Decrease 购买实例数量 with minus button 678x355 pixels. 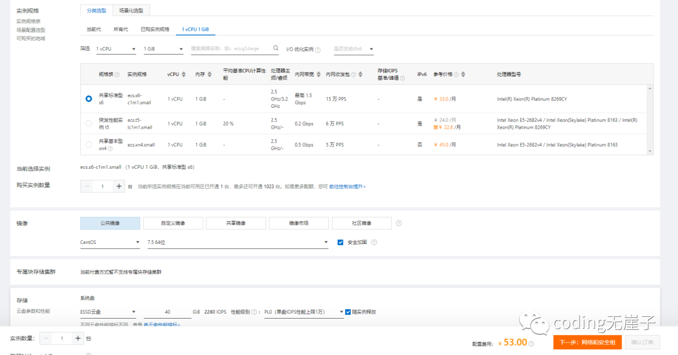87,186
